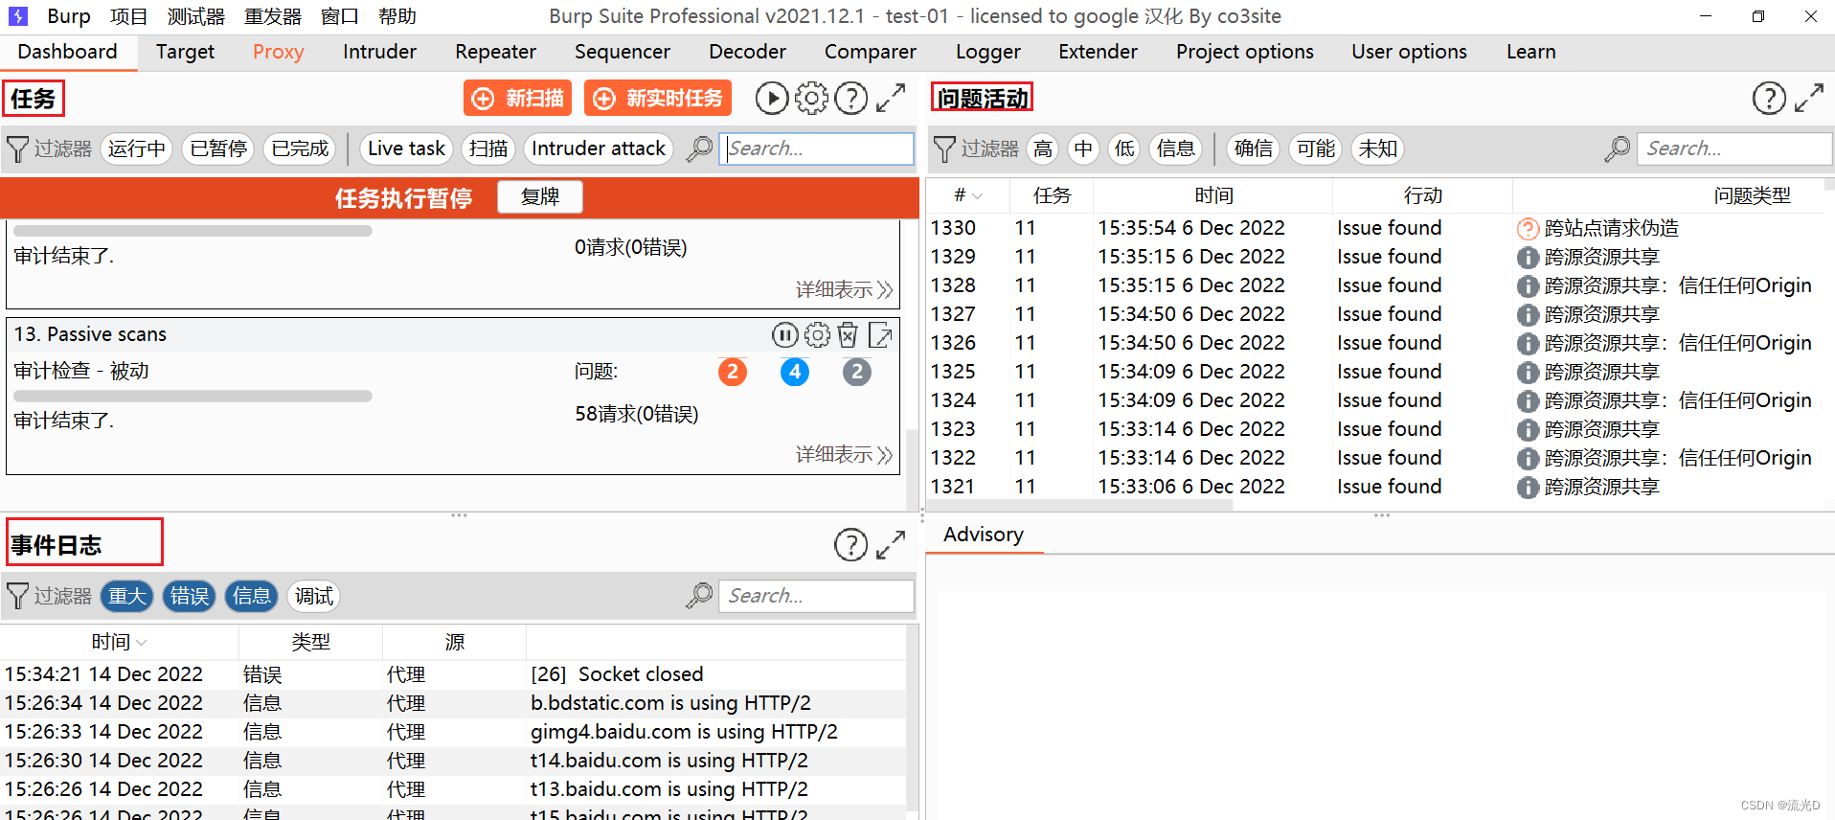Focus the tasks Search field
The image size is (1835, 820).
tap(816, 148)
